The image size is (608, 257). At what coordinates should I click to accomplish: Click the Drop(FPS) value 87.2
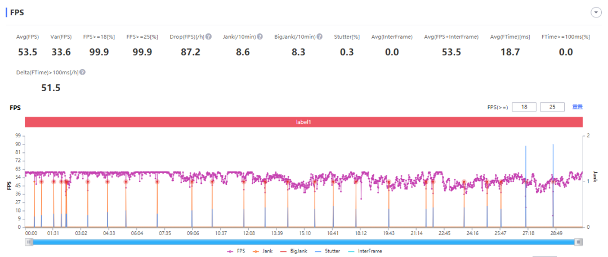[190, 52]
